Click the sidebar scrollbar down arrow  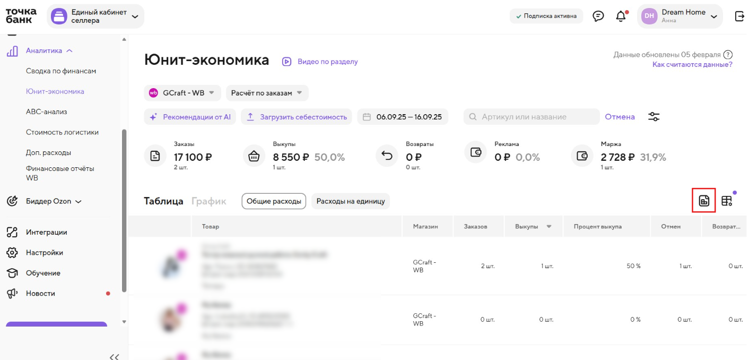click(x=124, y=322)
